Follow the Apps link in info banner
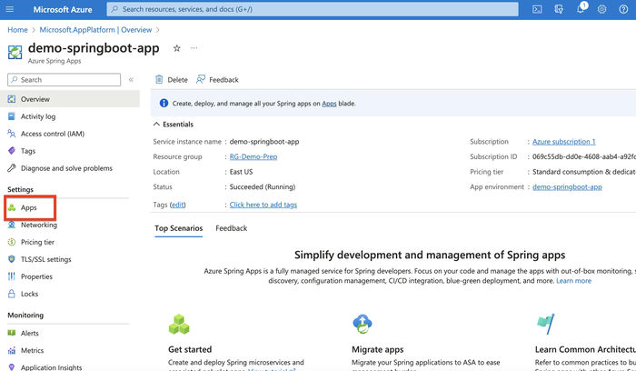Image resolution: width=636 pixels, height=371 pixels. point(329,104)
